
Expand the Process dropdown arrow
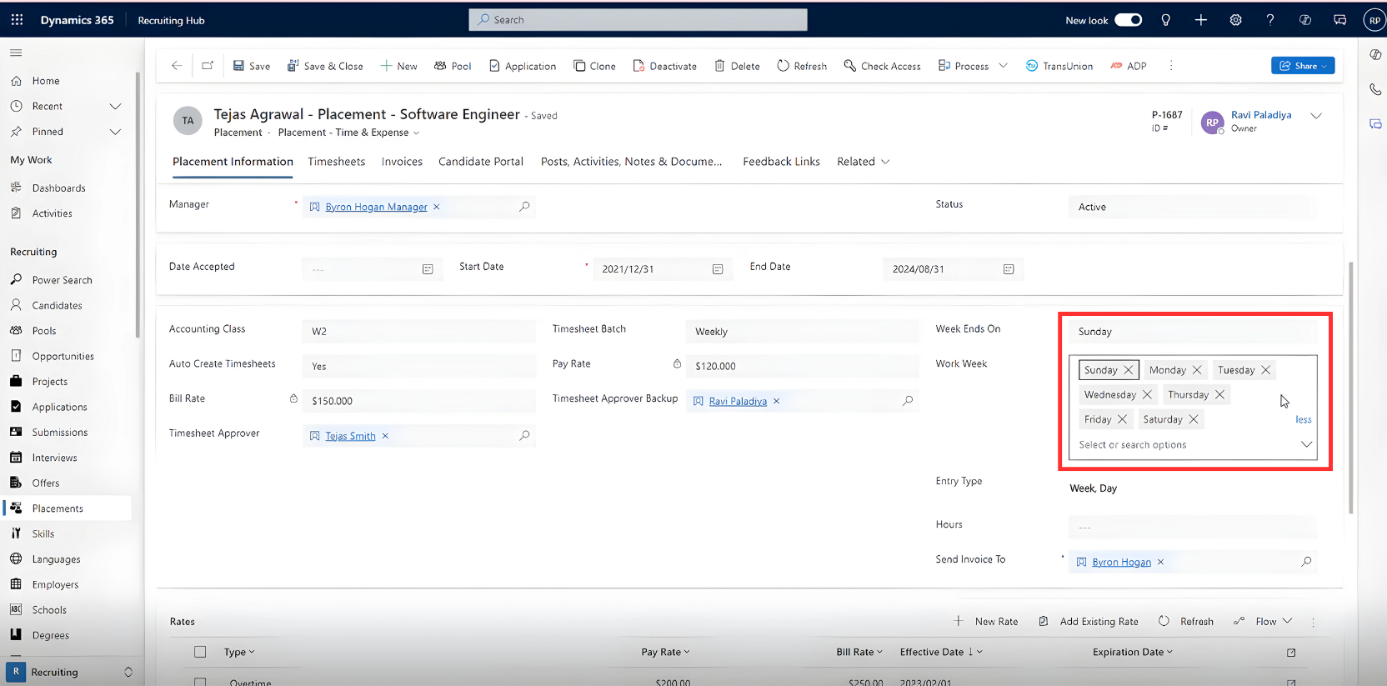pyautogui.click(x=1003, y=66)
